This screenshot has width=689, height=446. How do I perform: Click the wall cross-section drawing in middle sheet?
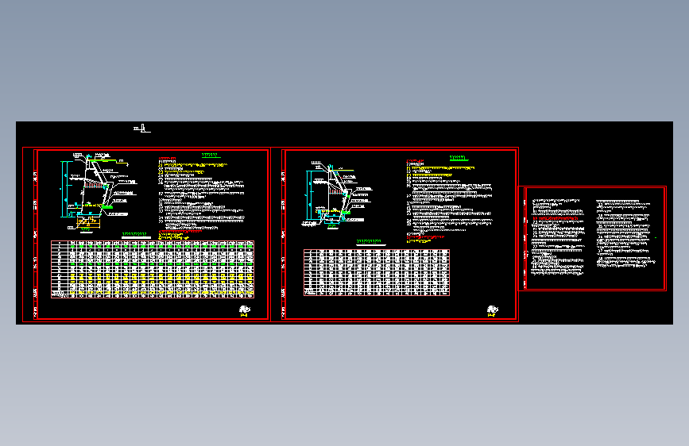point(338,195)
